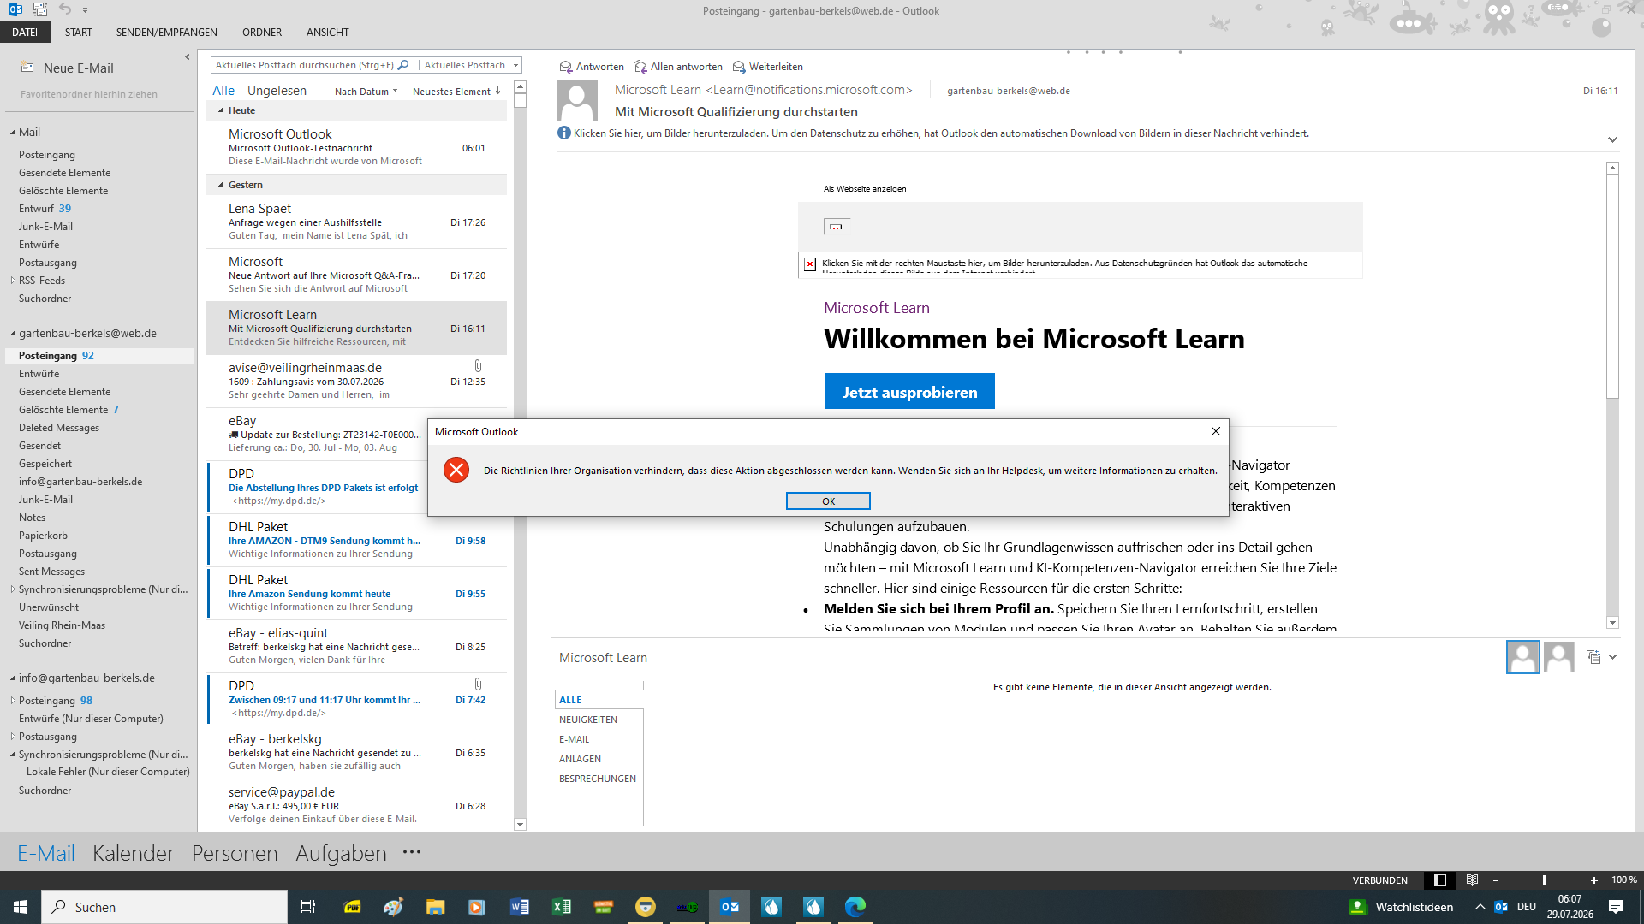Filter the message list by Alle

223,91
